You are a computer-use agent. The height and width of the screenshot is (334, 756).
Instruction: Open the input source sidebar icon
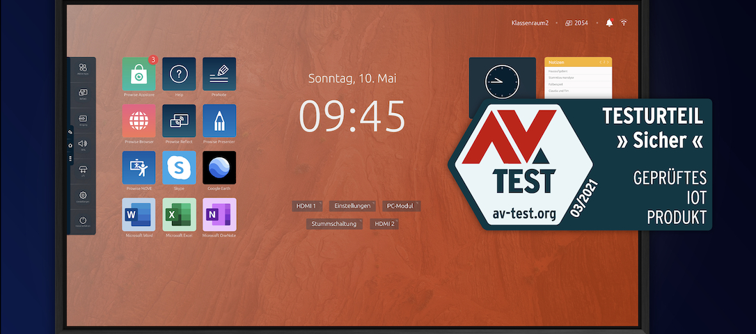(x=83, y=118)
